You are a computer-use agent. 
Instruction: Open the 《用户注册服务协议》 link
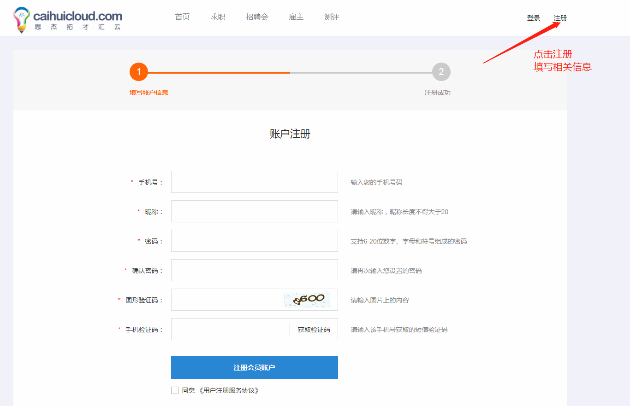[229, 390]
